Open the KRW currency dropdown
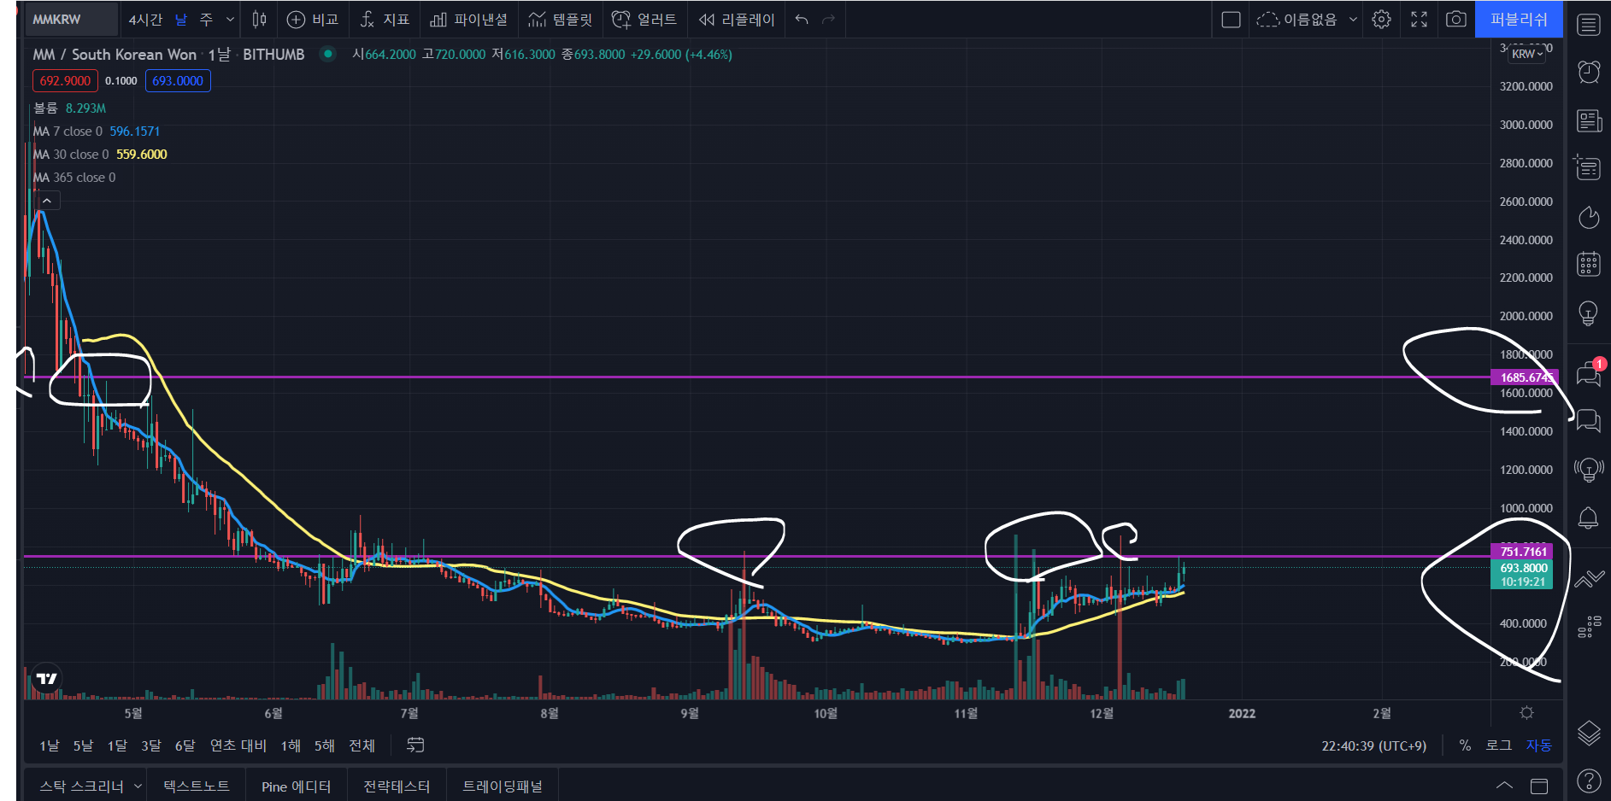Image resolution: width=1611 pixels, height=801 pixels. click(1528, 54)
